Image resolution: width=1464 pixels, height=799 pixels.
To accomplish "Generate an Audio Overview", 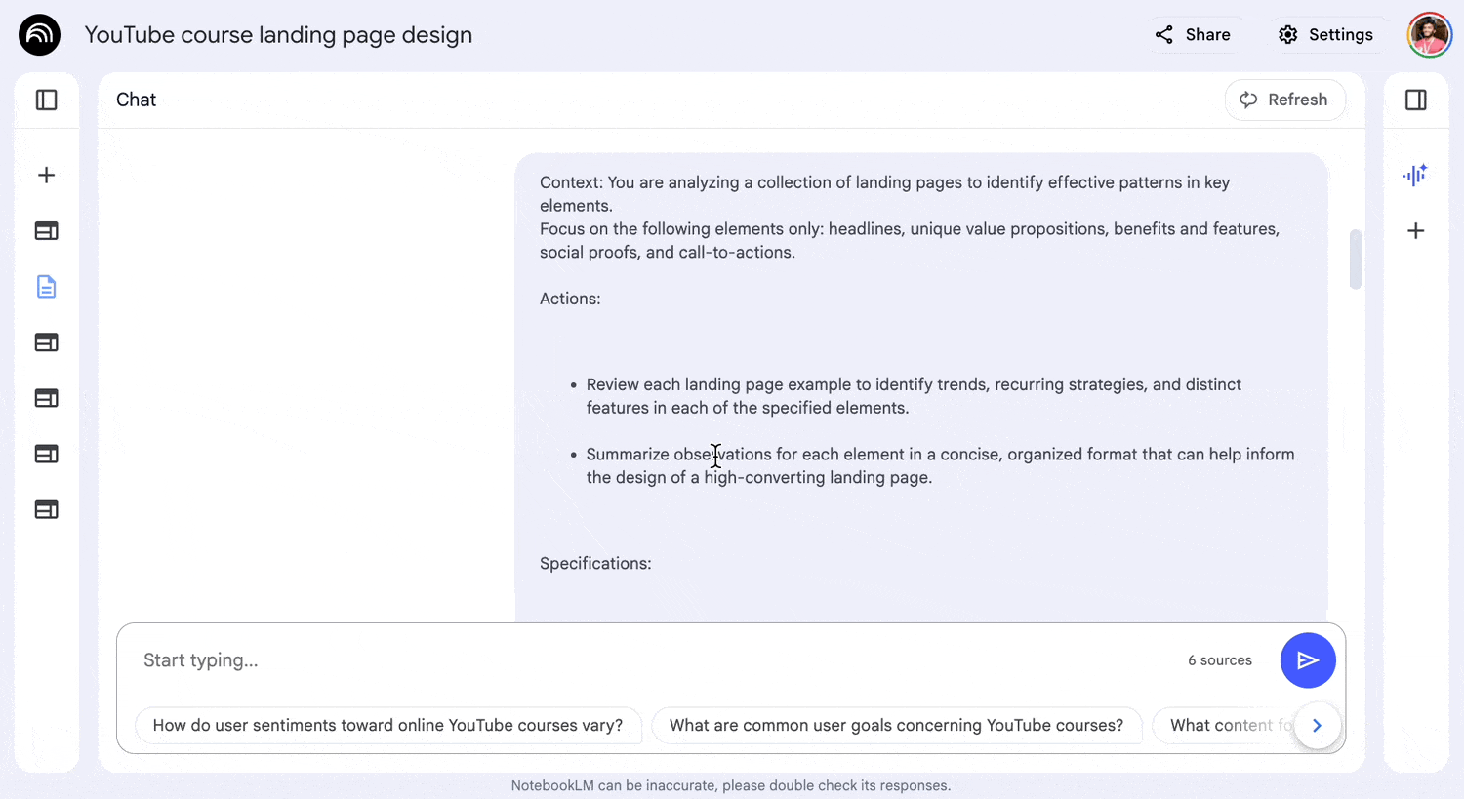I will tap(1415, 175).
